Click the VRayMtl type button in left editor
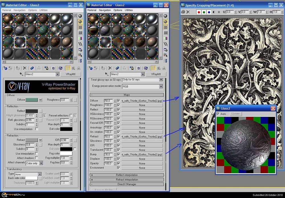The image size is (285, 198). click(71, 74)
